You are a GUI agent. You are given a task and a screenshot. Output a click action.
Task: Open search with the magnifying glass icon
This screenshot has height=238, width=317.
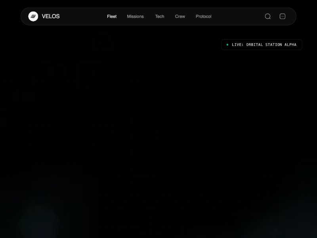pos(268,16)
